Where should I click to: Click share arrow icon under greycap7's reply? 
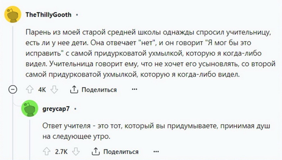pyautogui.click(x=96, y=152)
